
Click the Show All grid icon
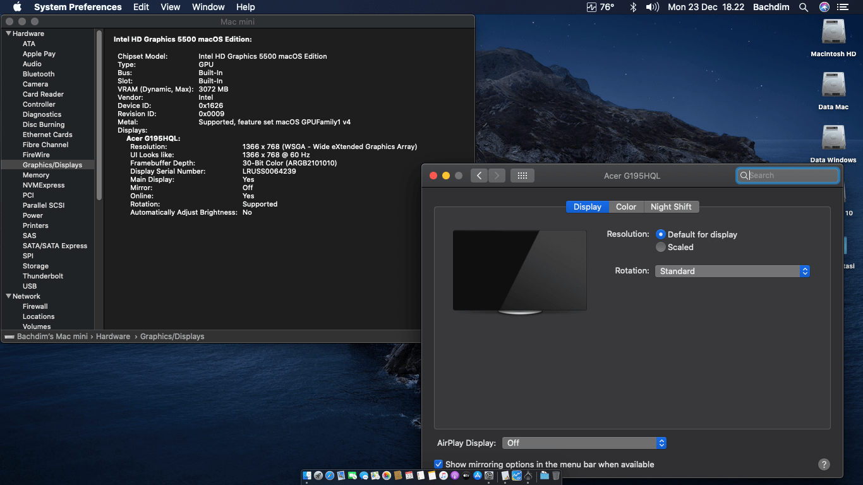coord(522,176)
